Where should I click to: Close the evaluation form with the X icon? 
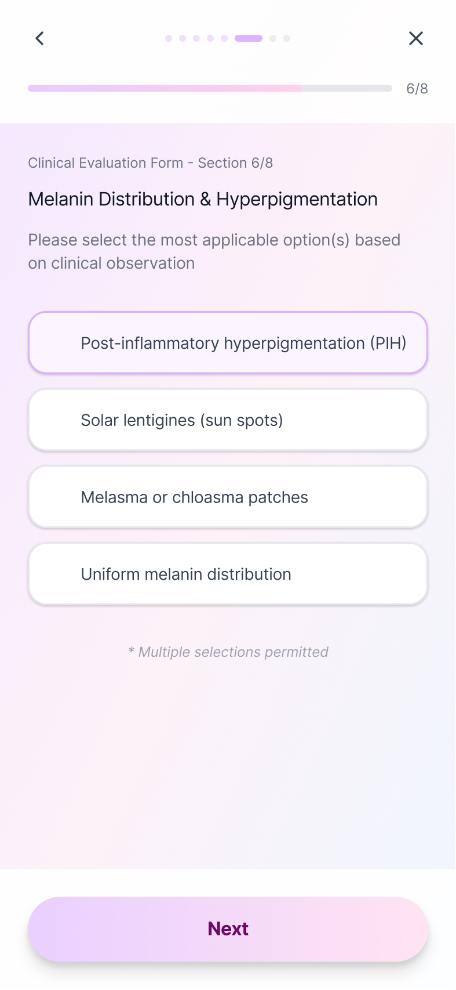(415, 38)
